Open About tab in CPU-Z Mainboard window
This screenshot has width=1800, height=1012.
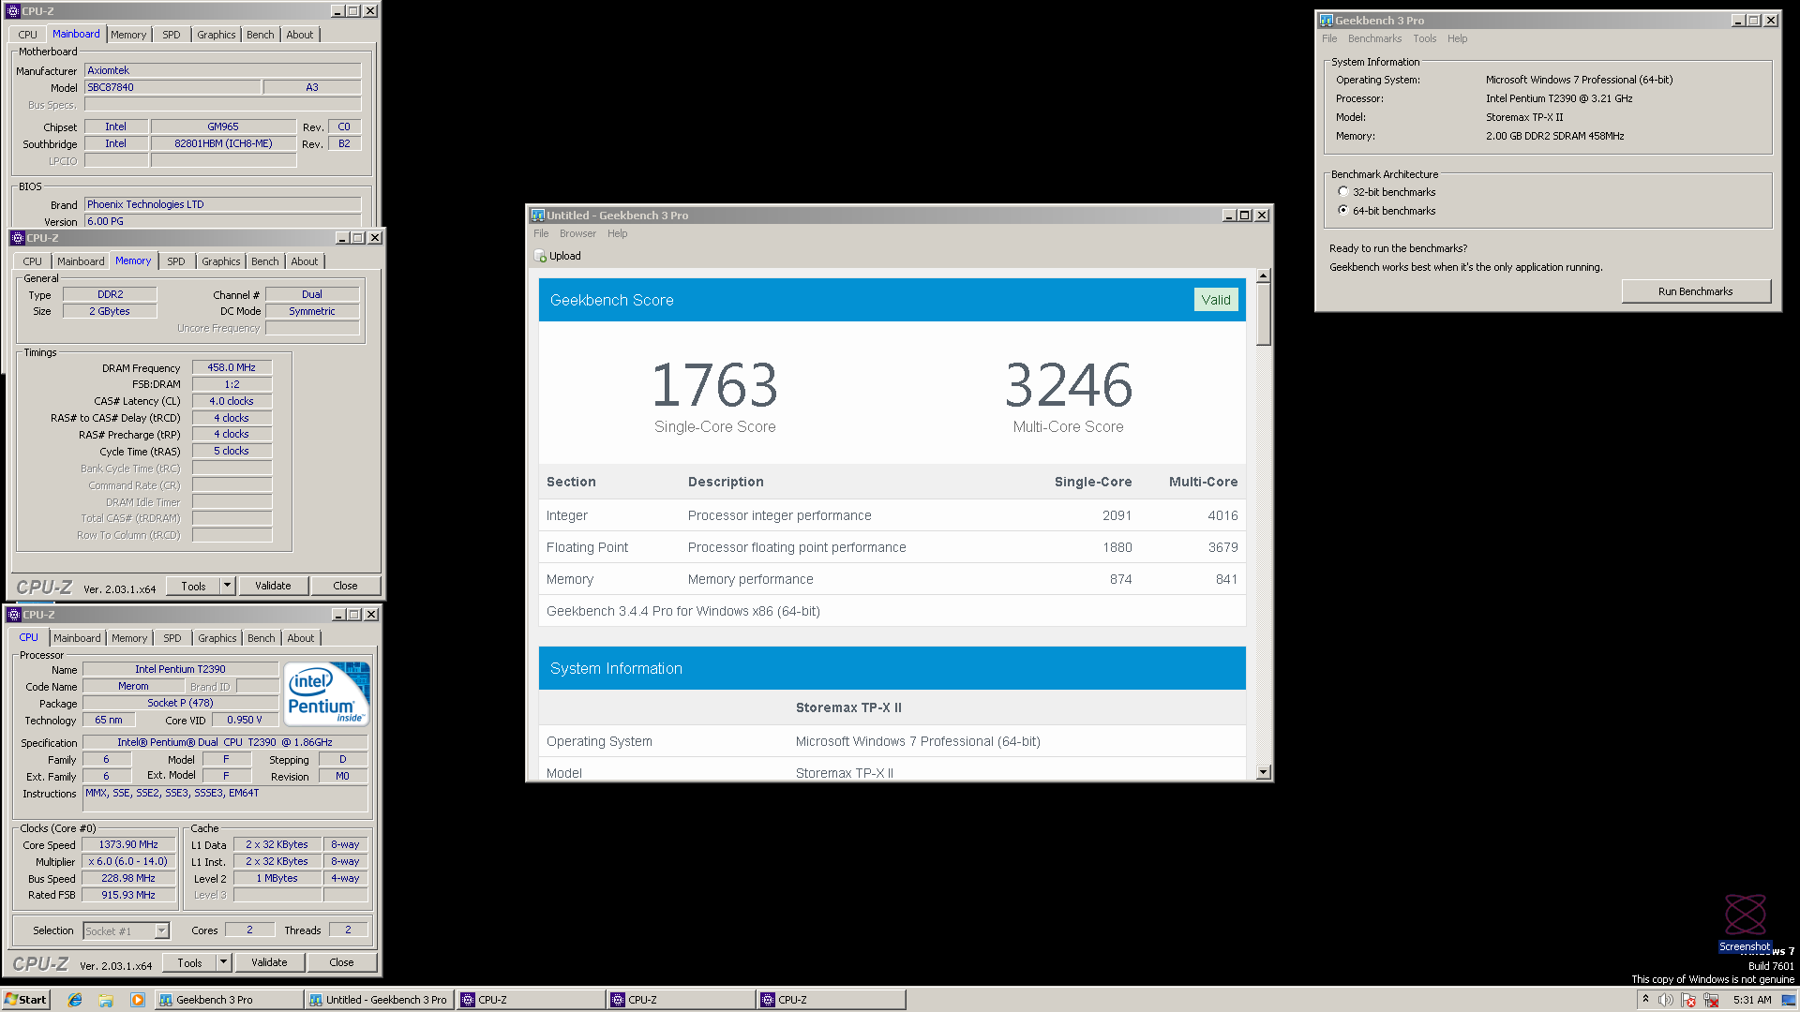tap(299, 35)
